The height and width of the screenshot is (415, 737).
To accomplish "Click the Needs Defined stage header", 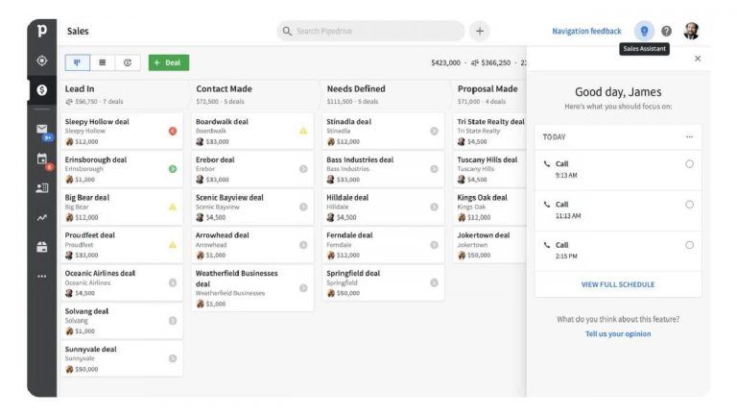I will coord(356,89).
